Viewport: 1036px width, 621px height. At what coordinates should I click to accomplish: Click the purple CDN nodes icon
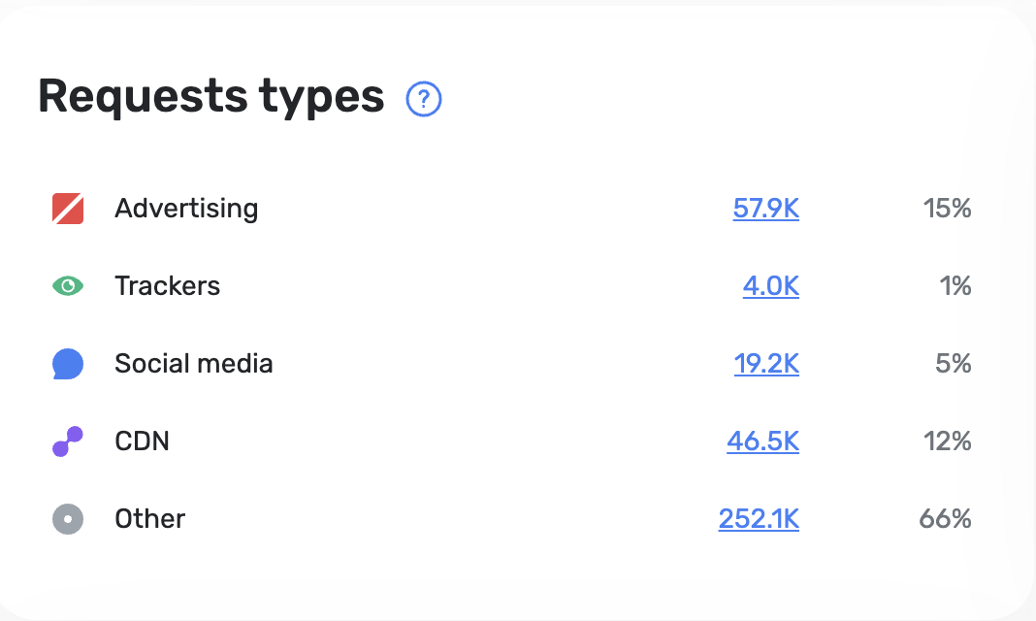pyautogui.click(x=68, y=441)
